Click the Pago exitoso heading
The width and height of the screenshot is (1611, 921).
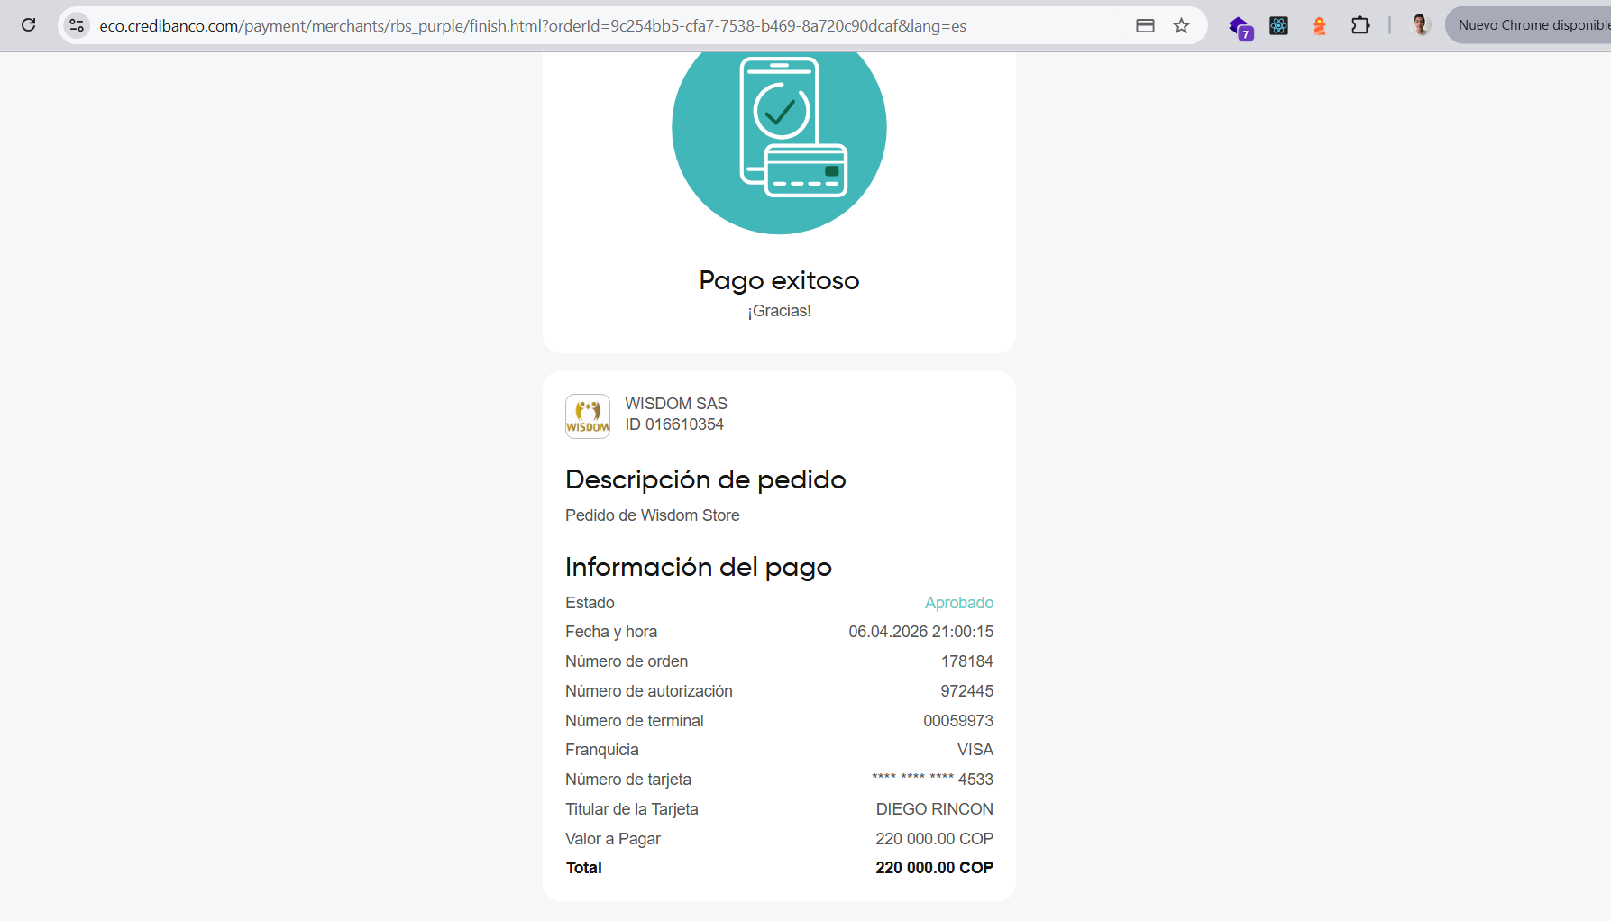point(779,280)
